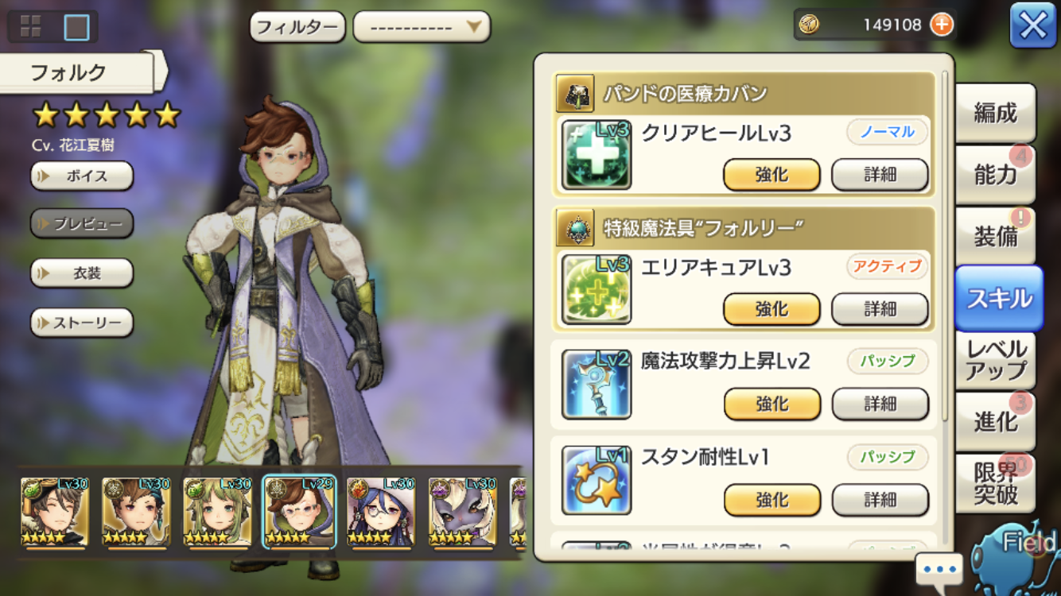1061x596 pixels.
Task: Select the 魔法攻撃力上昇 staff skill icon
Action: [x=597, y=385]
